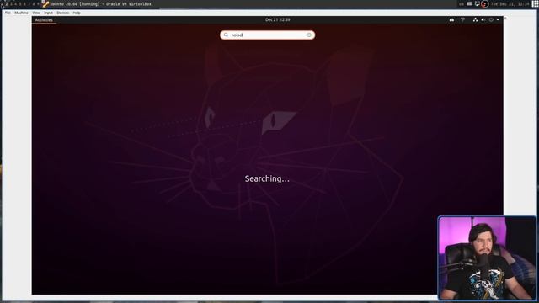Open the Machine menu in VirtualBox
Image resolution: width=539 pixels, height=303 pixels.
(x=21, y=13)
